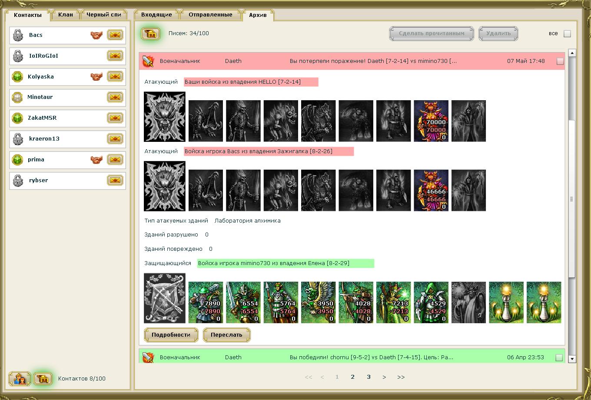591x400 pixels.
Task: Open the Клан tab
Action: click(66, 15)
